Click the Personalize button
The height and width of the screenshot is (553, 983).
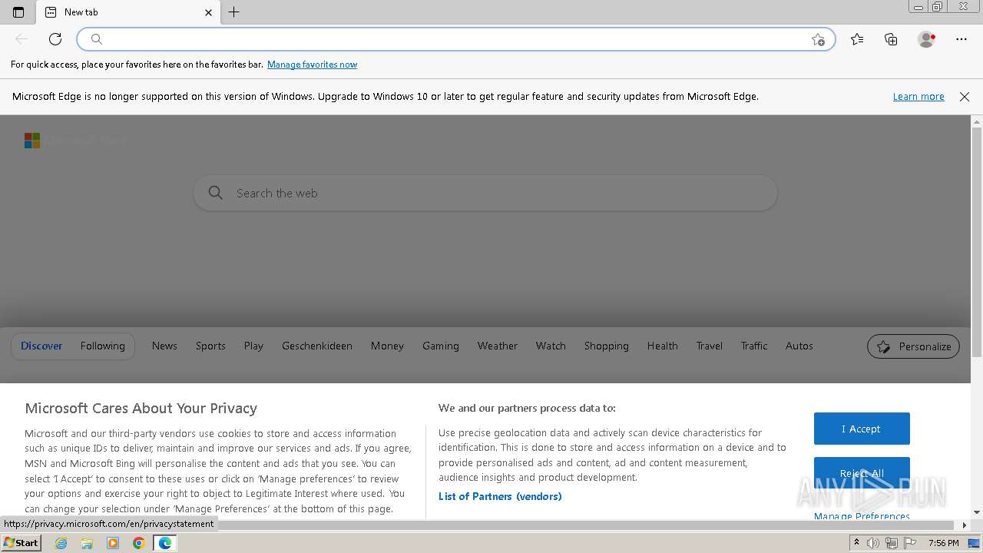coord(914,346)
